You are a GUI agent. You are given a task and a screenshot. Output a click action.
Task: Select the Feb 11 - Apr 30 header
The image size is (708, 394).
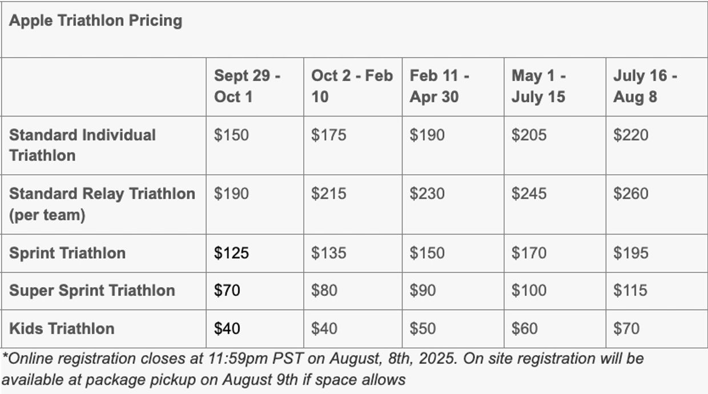[x=439, y=86]
